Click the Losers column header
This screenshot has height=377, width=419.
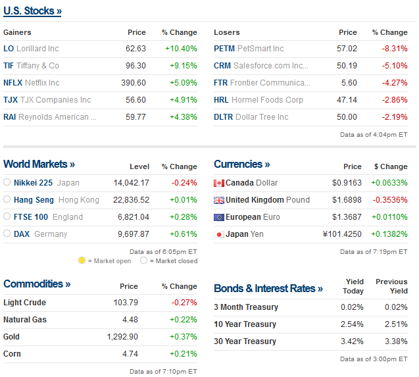pyautogui.click(x=226, y=32)
